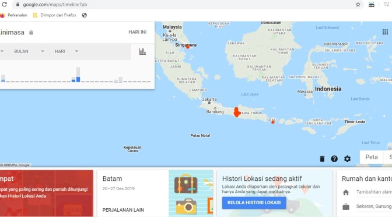Open the media control icon in toolbar

point(387,5)
